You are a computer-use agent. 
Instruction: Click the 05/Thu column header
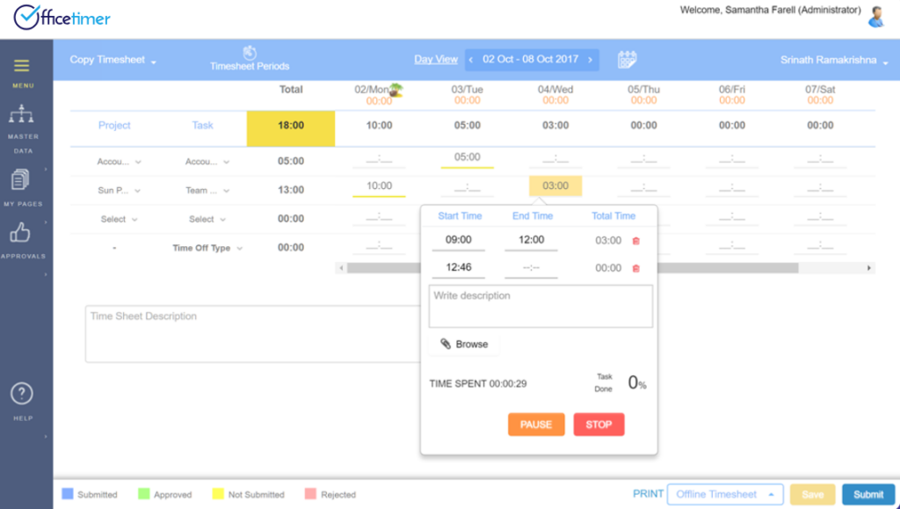tap(643, 90)
